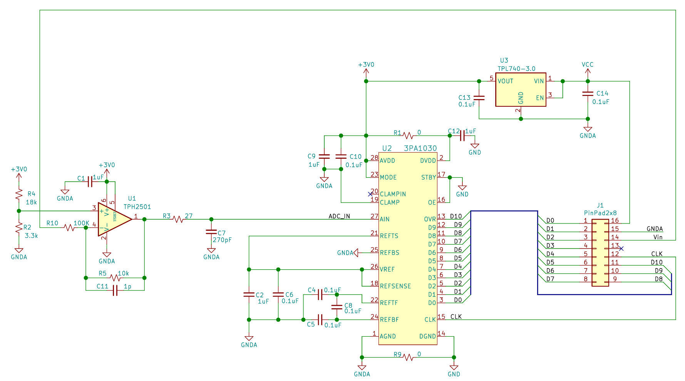Screen dimensions: 685x381
Task: Click the C14 0.1uF capacitor near VCC
Action: point(588,94)
